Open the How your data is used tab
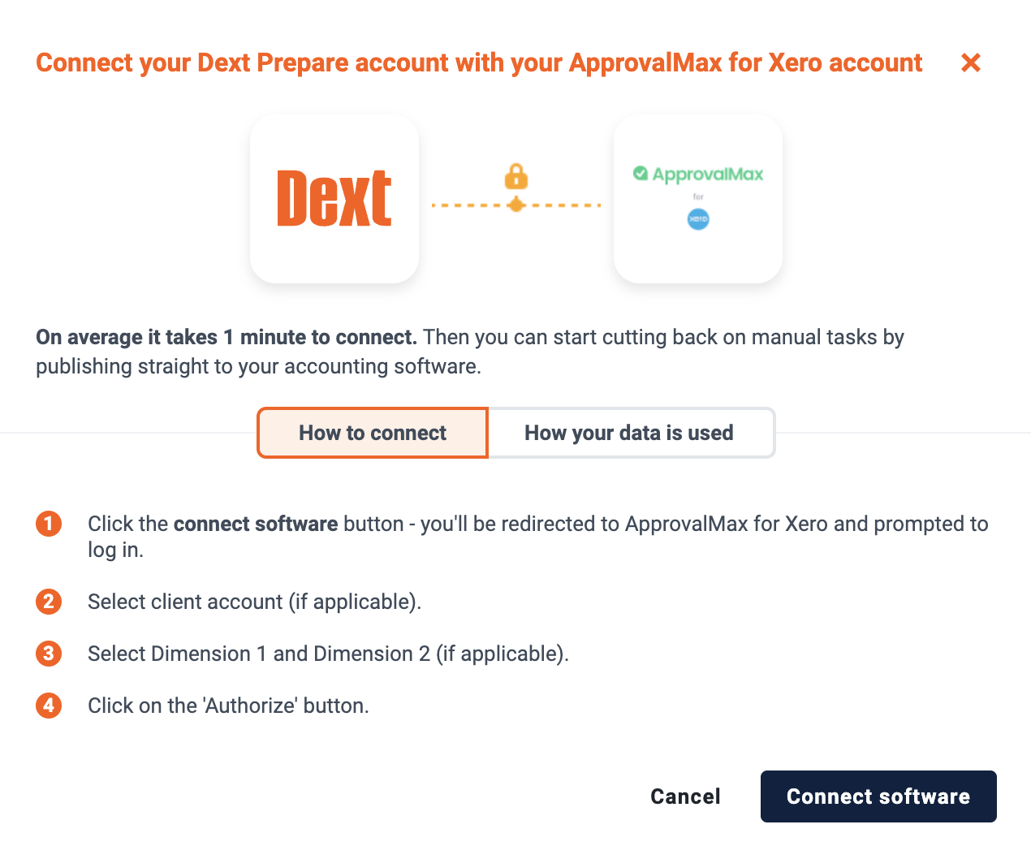The image size is (1031, 859). coord(629,433)
